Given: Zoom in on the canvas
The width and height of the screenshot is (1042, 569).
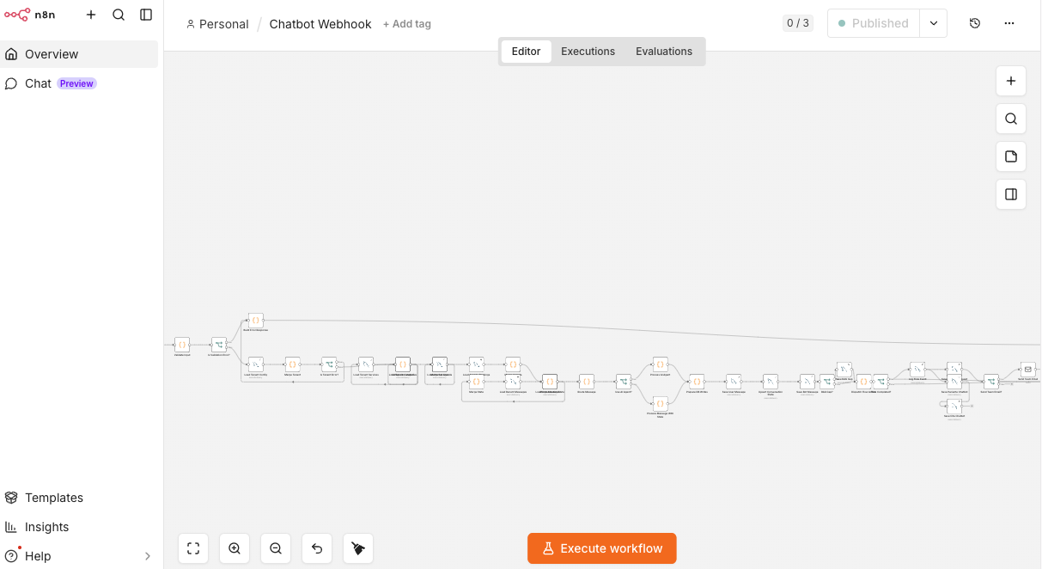Looking at the screenshot, I should [x=235, y=548].
